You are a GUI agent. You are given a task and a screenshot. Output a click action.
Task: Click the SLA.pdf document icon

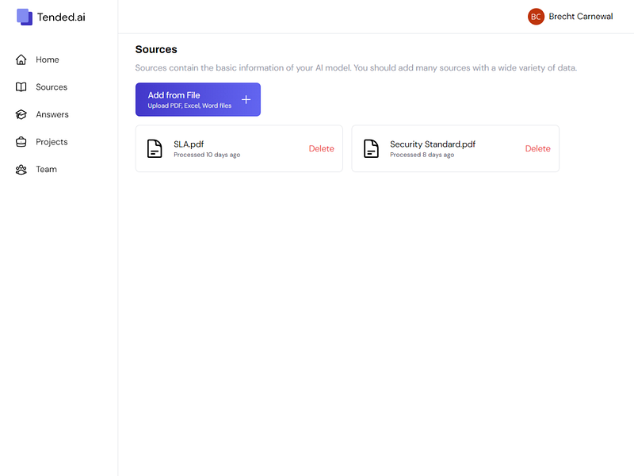coord(155,148)
